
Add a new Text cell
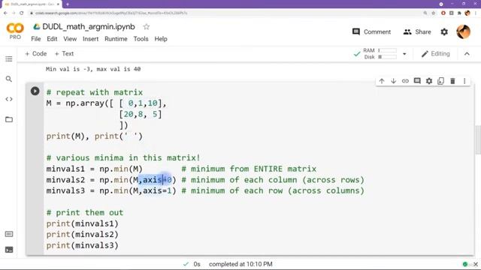(64, 54)
